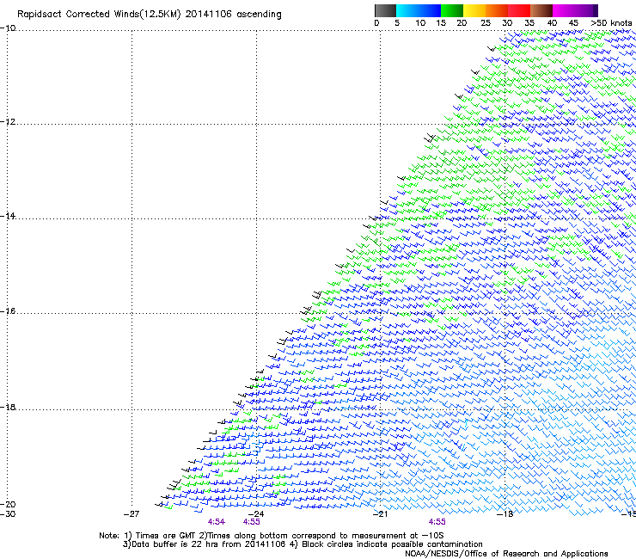The height and width of the screenshot is (559, 636).
Task: Click the purple '4:55' under longitude -21
Action: pos(437,522)
